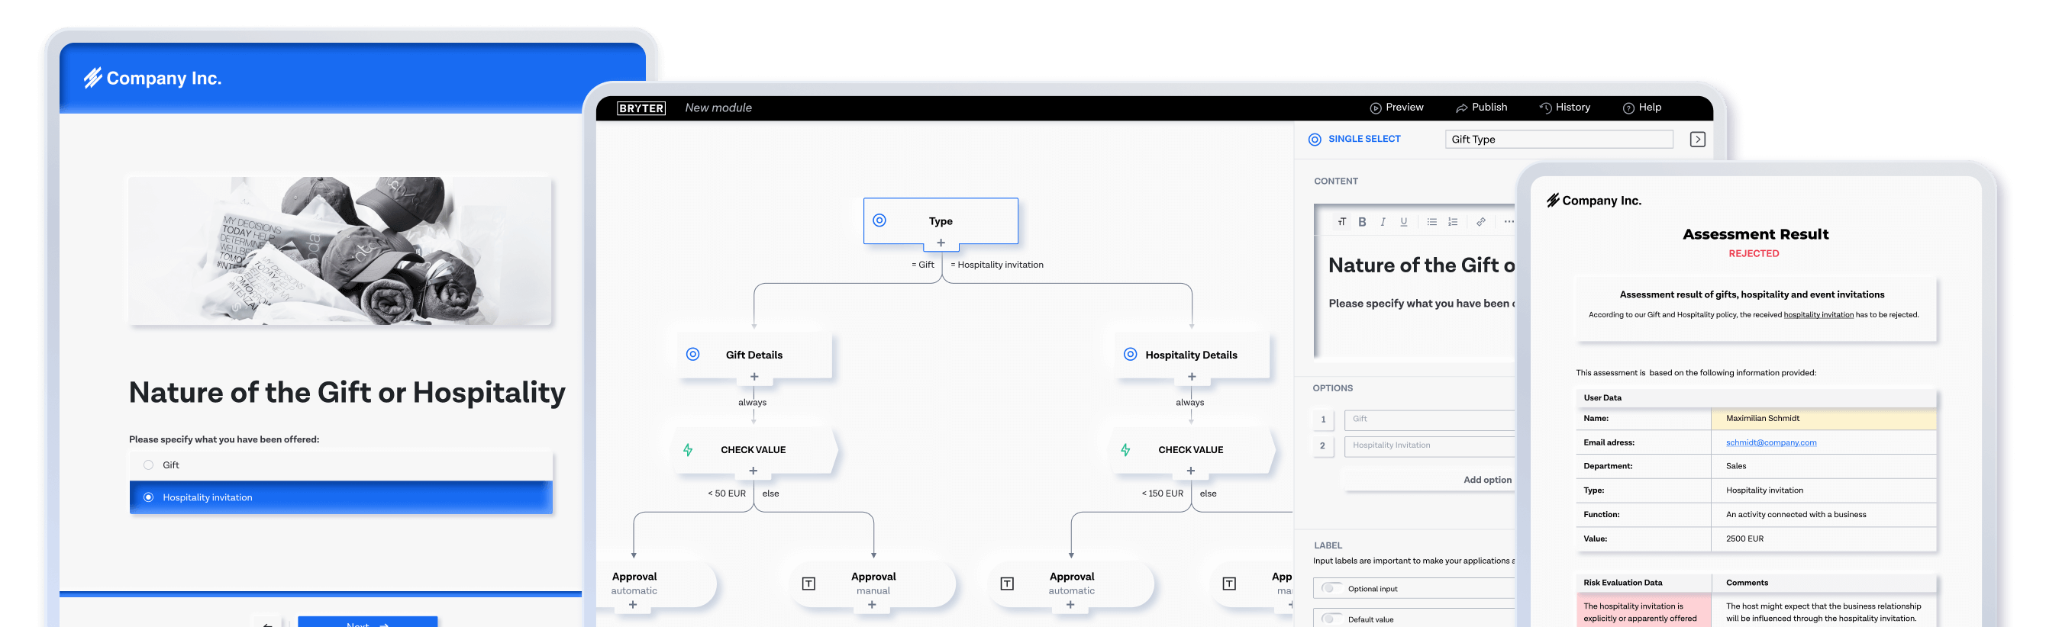Click lightning icon on right CHECK VALUE node

(x=1125, y=450)
